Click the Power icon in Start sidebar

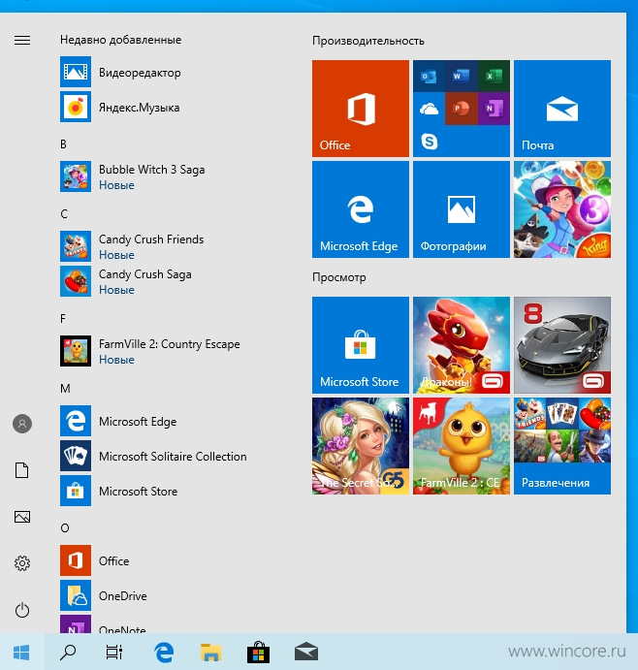coord(22,610)
